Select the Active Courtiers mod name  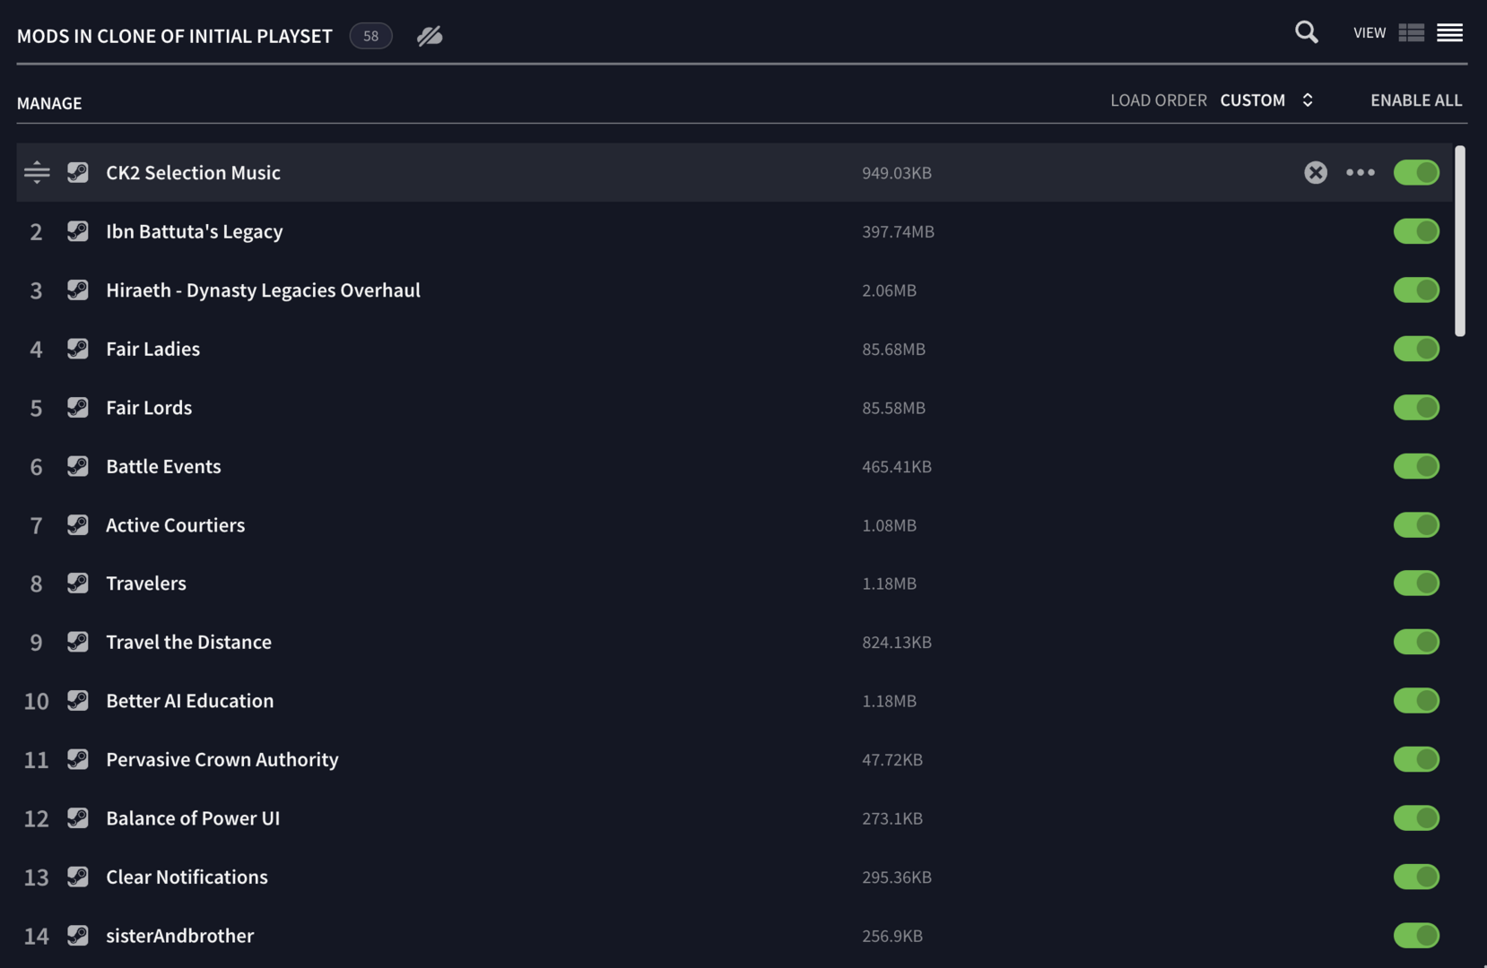point(176,524)
